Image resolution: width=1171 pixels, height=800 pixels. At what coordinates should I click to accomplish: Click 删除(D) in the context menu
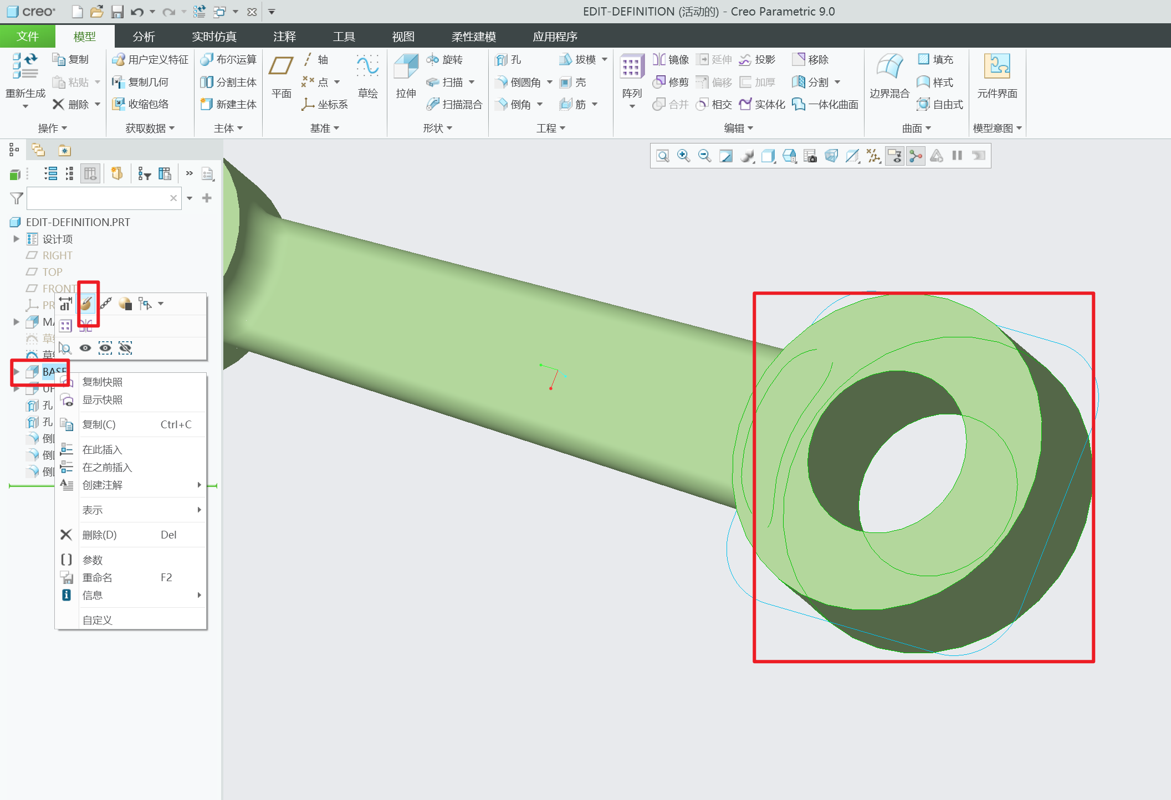(x=100, y=535)
